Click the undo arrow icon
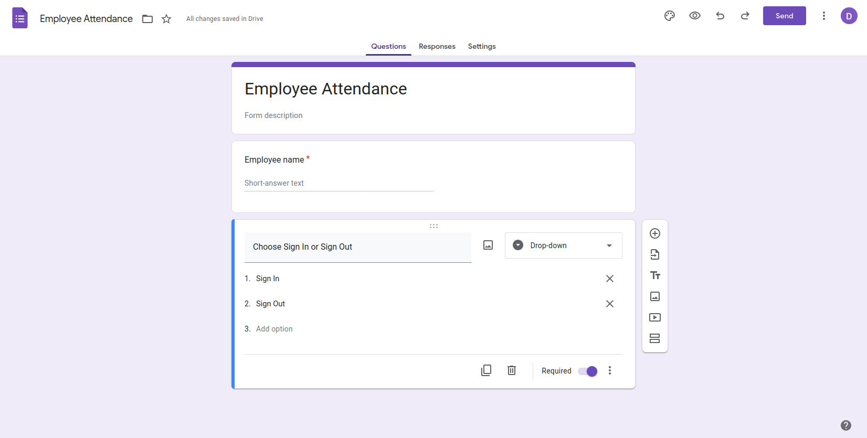This screenshot has height=438, width=867. tap(720, 16)
